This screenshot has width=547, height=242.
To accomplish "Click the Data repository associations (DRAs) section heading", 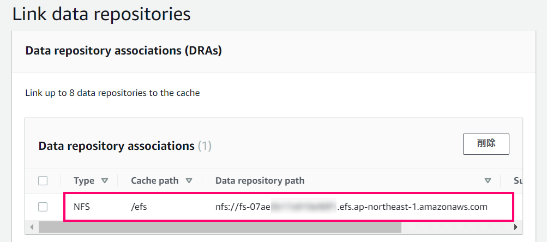I will (x=124, y=51).
